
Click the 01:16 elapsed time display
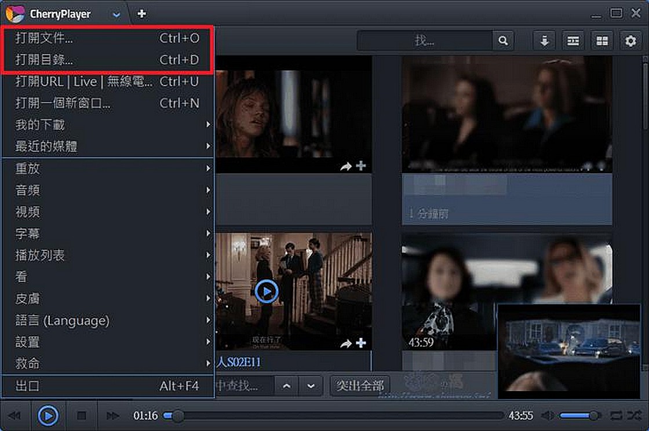[x=145, y=415]
